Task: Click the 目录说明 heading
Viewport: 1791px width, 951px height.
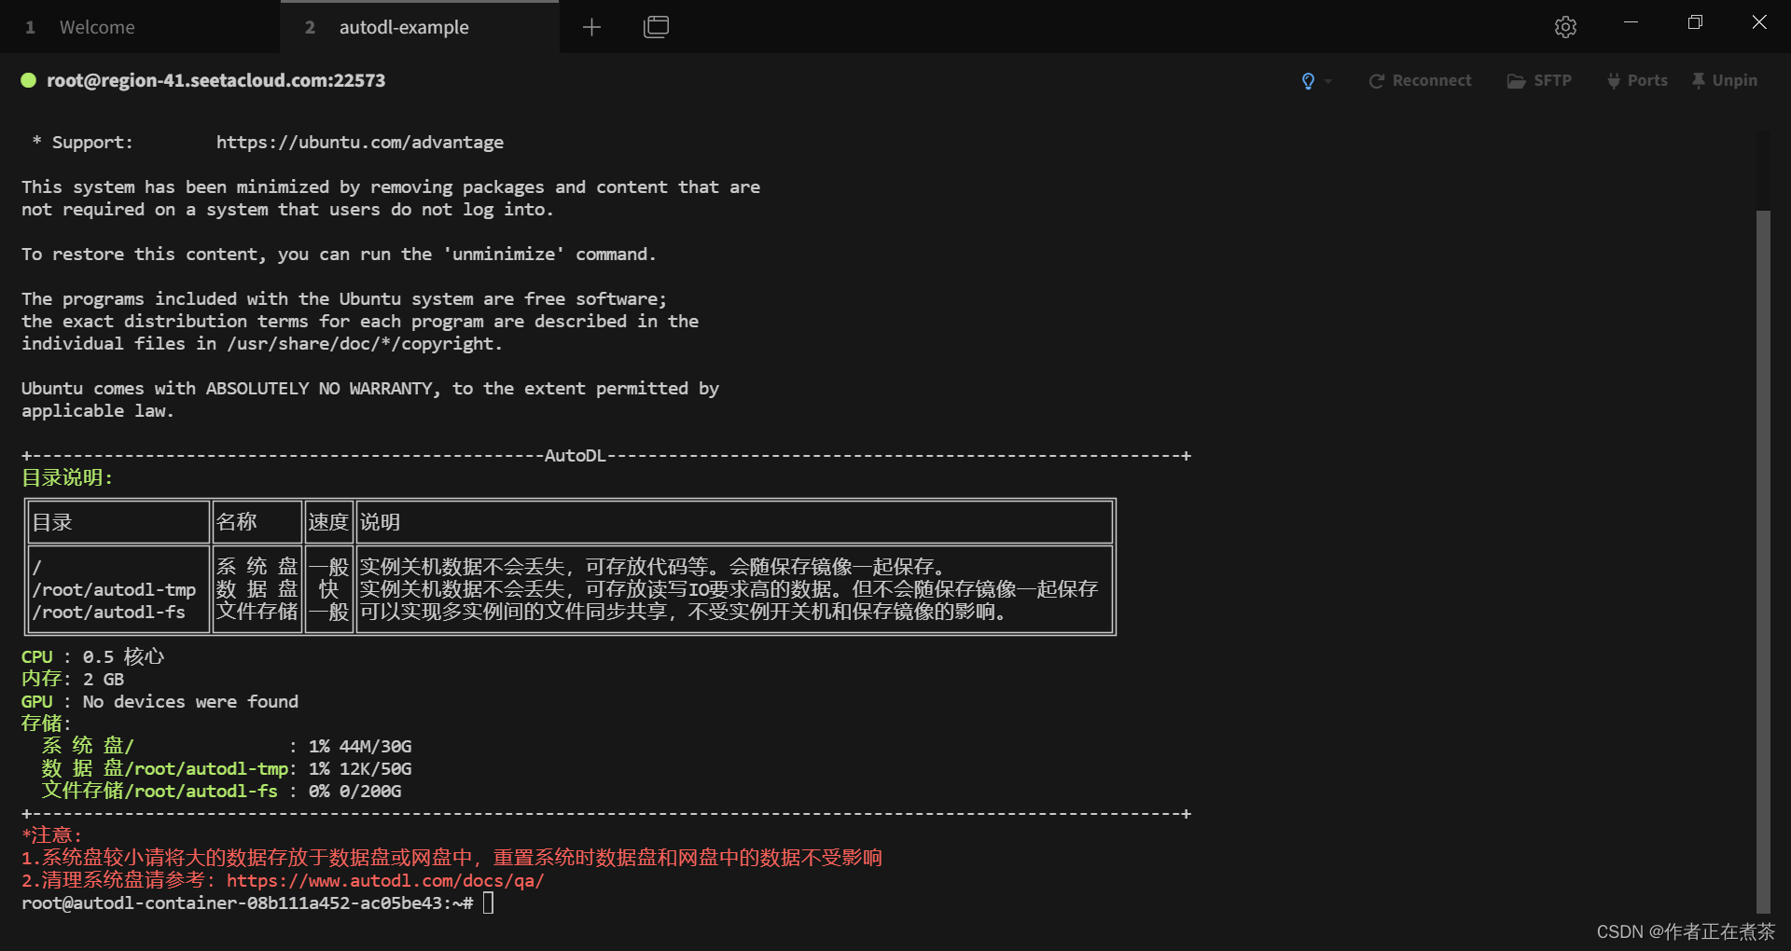Action: (67, 478)
